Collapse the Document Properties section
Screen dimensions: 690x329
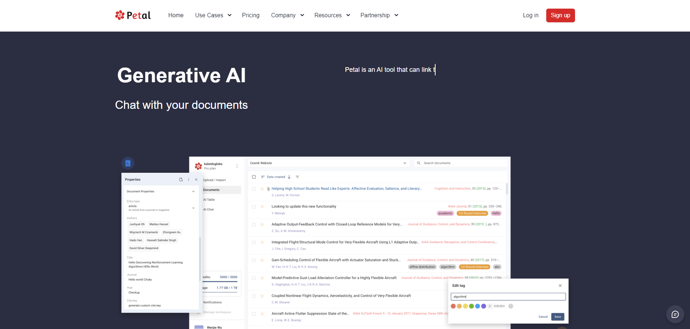pos(193,191)
